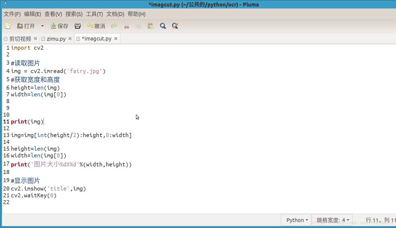
Task: Click the cut scissors icon
Action: [x=126, y=26]
